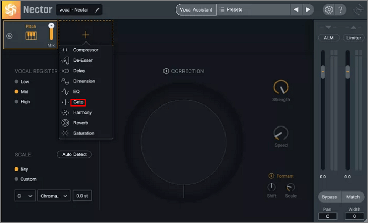
Task: Go to next preset with right arrow
Action: [x=308, y=9]
